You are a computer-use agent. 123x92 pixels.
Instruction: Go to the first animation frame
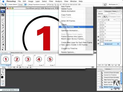[11, 67]
